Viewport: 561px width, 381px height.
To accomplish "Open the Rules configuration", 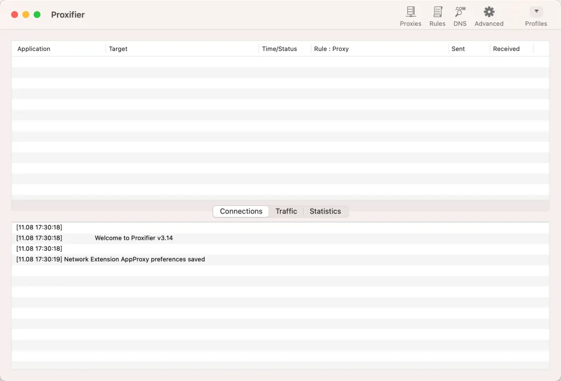I will click(x=437, y=16).
